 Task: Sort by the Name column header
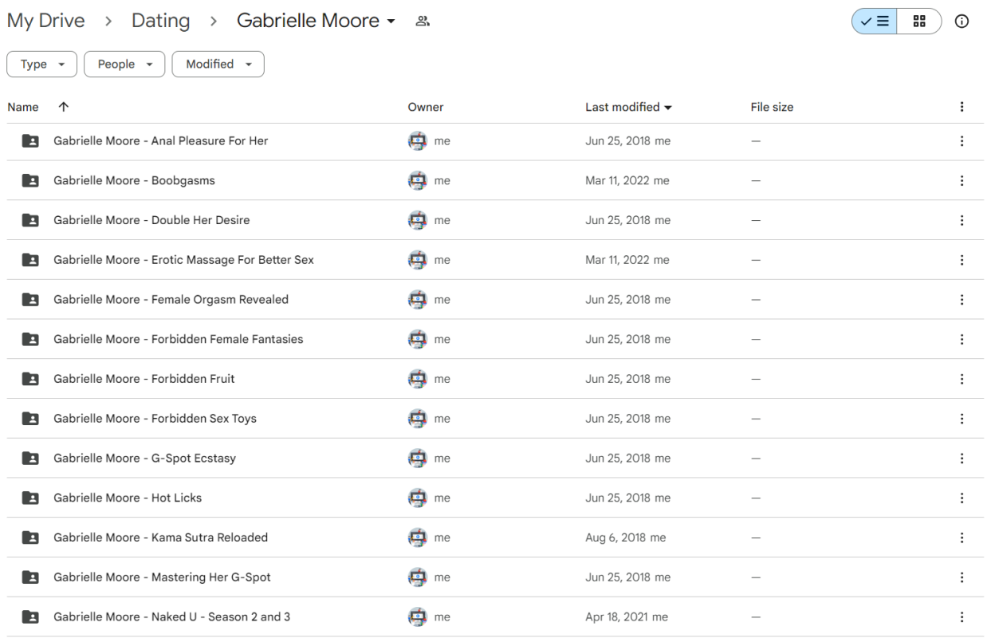pos(23,106)
